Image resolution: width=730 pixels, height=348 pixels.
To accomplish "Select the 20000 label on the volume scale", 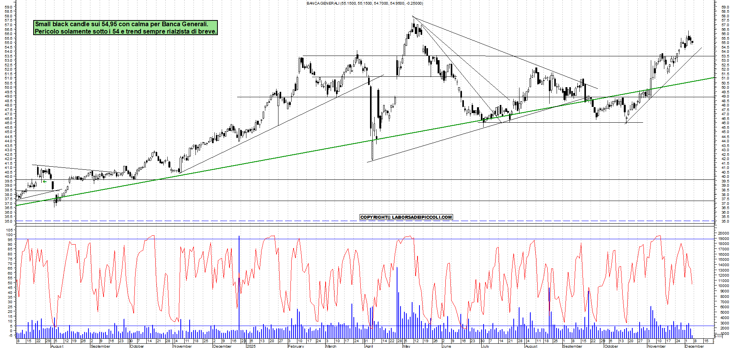I will 723,233.
